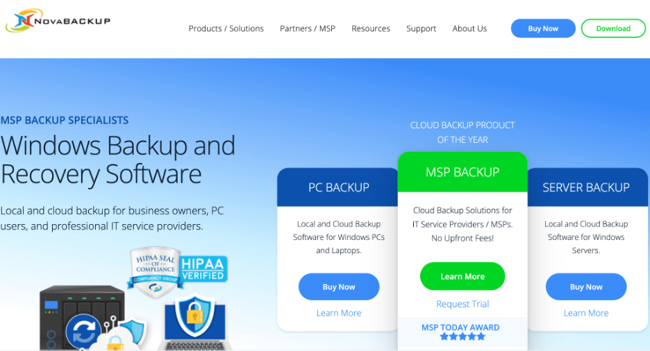Open the Resources menu

pyautogui.click(x=371, y=28)
